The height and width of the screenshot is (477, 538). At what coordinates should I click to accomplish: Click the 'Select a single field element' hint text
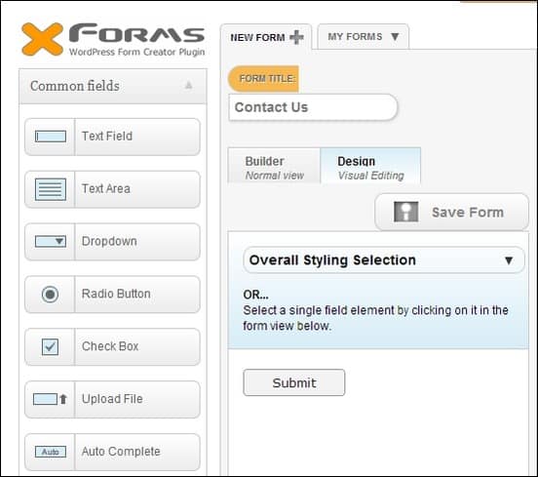coord(375,318)
